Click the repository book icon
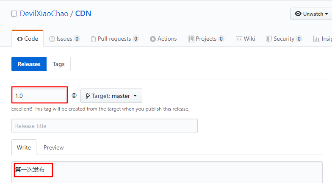The image size is (332, 183). pos(14,14)
